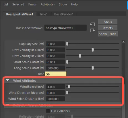Click the Drift Velocity in Z (m/s) label
This screenshot has height=118, width=128.
(28, 56)
